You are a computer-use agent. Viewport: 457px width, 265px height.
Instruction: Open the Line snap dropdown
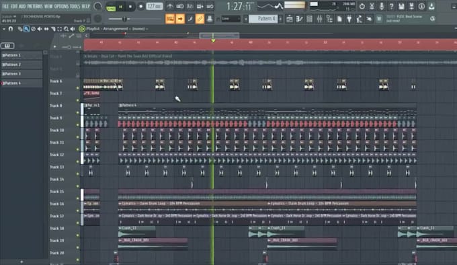tap(231, 19)
